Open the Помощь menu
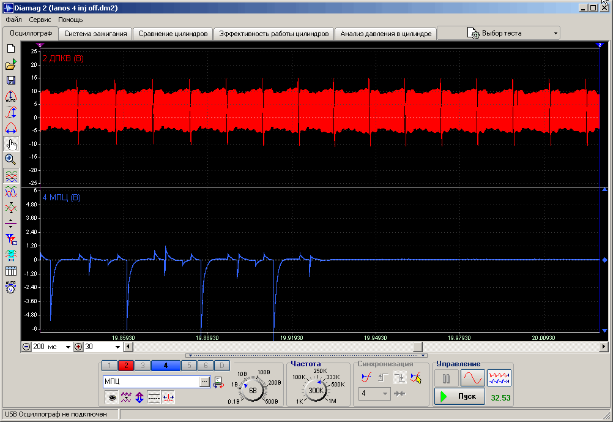The image size is (613, 422). coord(70,20)
